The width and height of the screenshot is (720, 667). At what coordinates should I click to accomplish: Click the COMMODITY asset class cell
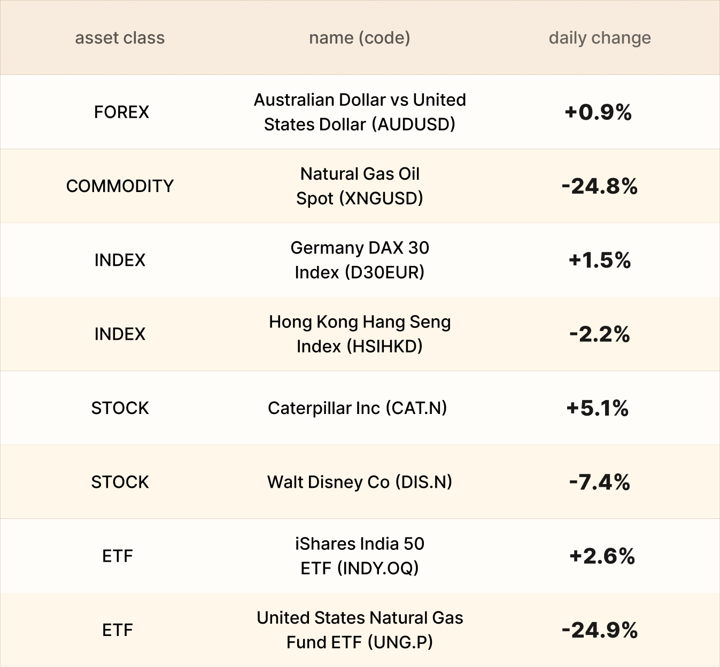tap(120, 186)
